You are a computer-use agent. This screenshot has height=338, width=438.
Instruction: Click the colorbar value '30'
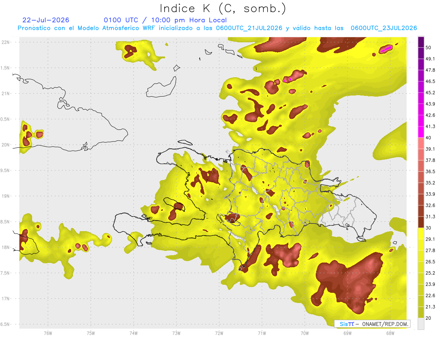coord(429,228)
